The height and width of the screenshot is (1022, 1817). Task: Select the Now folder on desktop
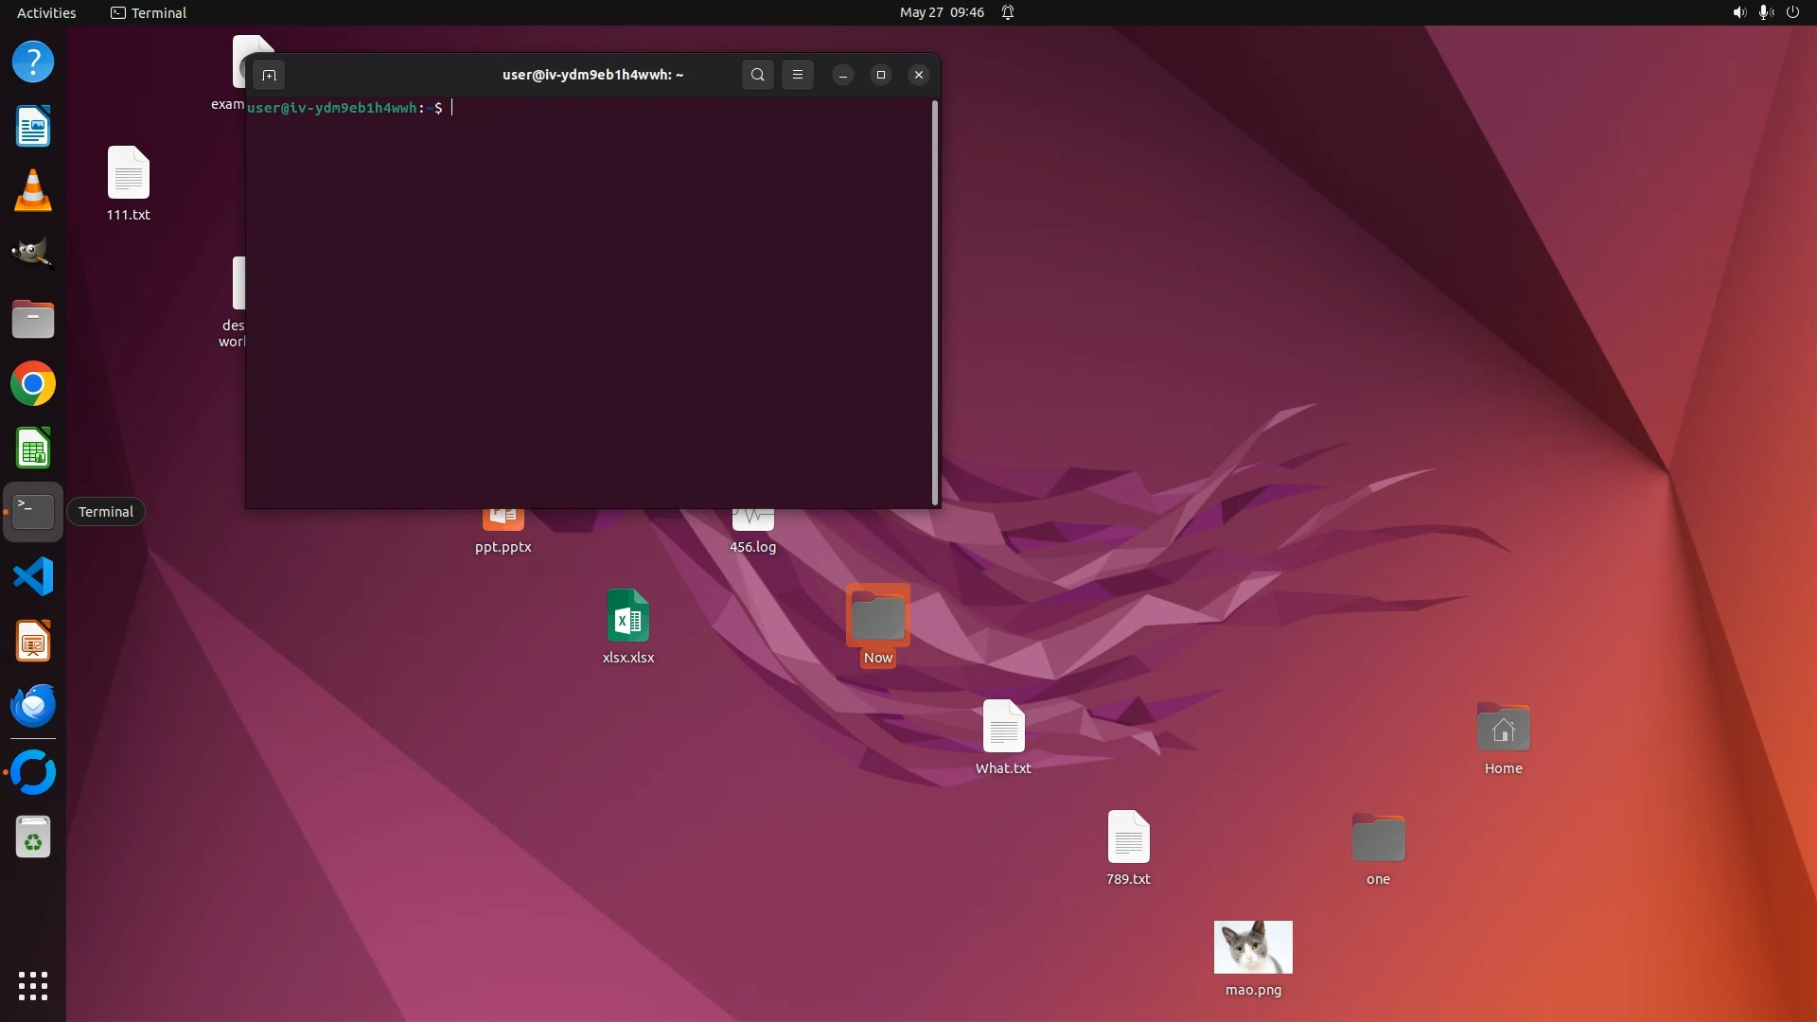(x=877, y=617)
